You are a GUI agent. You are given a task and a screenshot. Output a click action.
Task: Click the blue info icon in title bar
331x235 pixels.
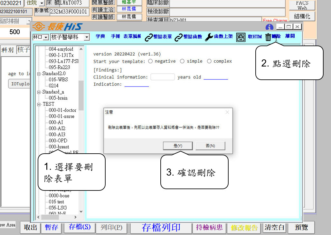point(269,27)
